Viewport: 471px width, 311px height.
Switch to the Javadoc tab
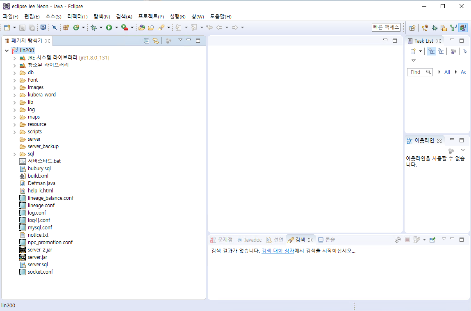coord(249,240)
